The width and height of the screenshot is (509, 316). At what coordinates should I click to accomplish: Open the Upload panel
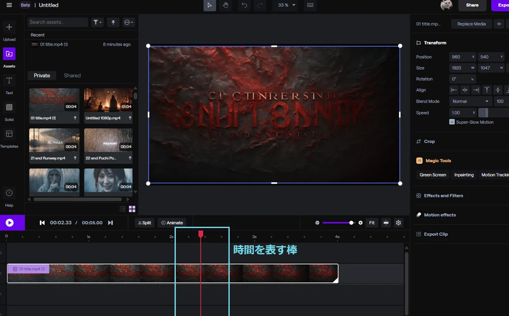(9, 31)
